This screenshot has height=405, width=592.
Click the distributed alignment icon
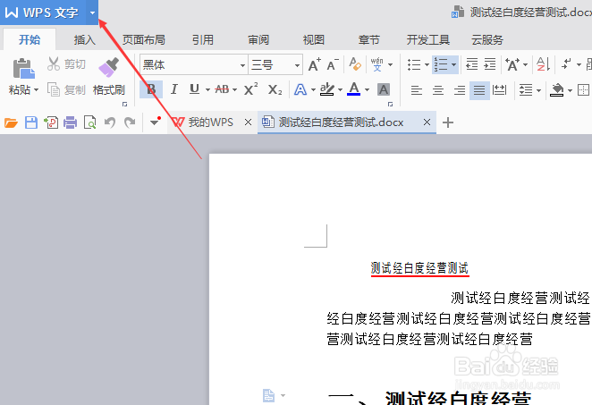click(x=500, y=90)
